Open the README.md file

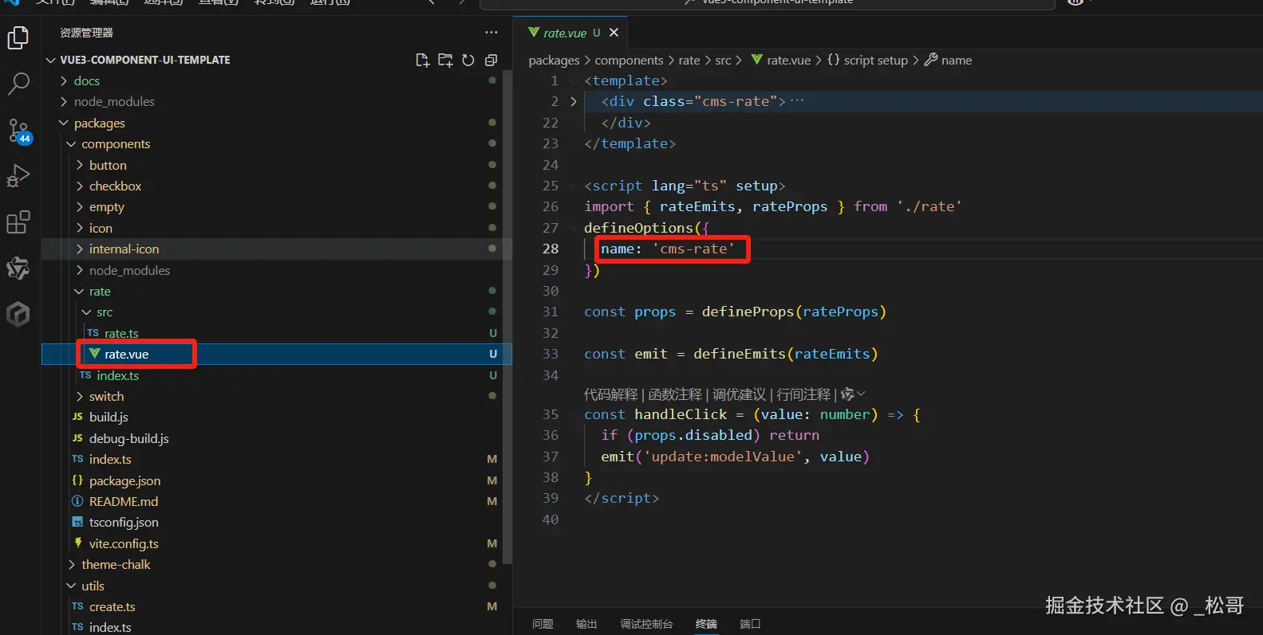click(124, 501)
